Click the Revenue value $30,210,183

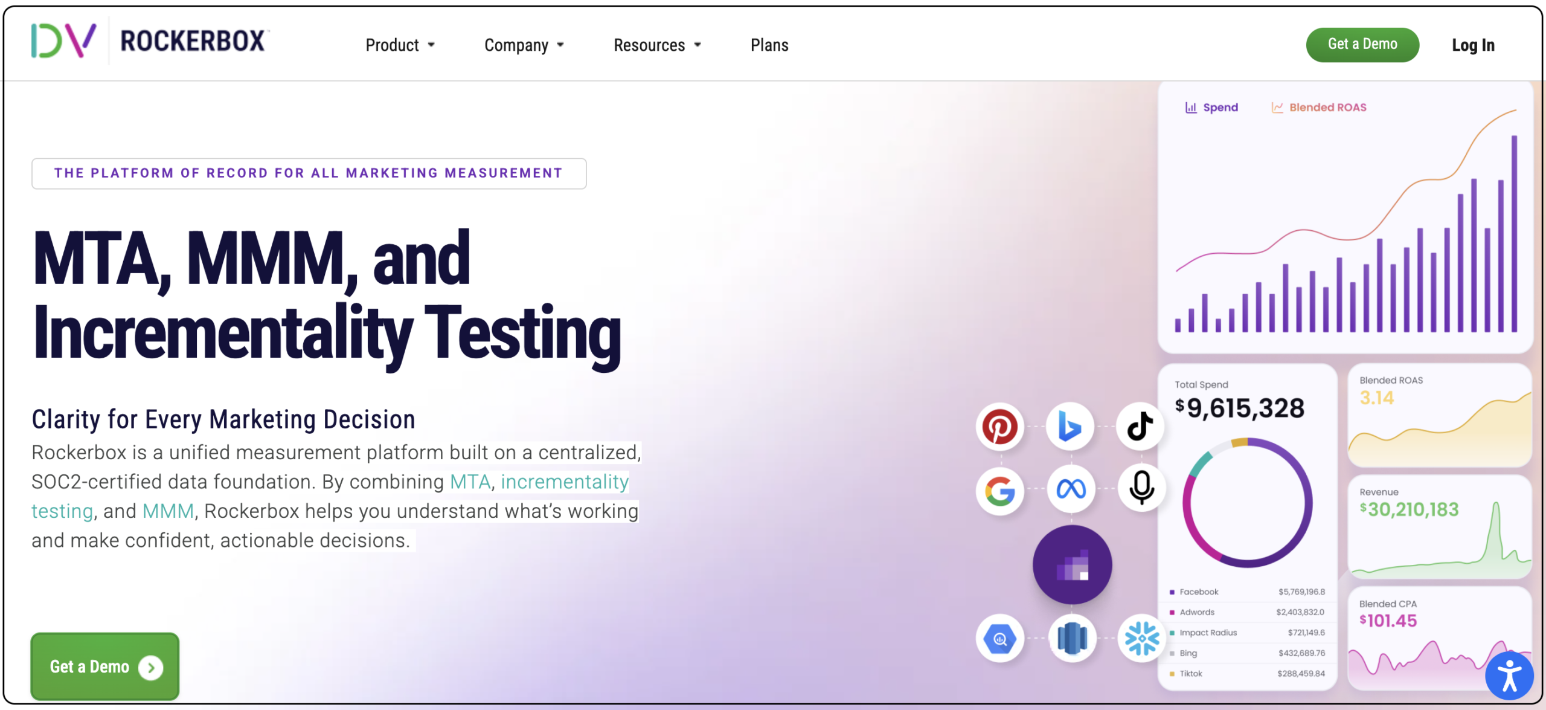point(1409,509)
